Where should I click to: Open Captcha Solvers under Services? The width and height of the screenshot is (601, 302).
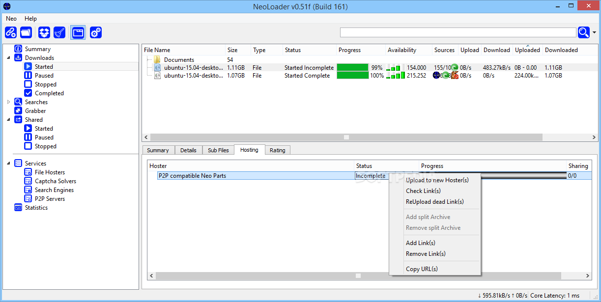click(56, 181)
